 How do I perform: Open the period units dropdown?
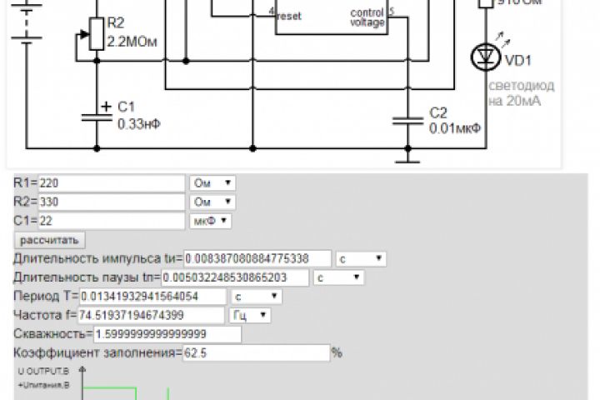coord(257,297)
